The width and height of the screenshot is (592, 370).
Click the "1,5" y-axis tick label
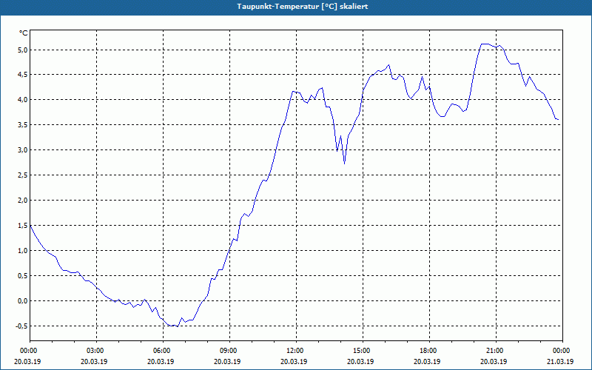tap(23, 226)
